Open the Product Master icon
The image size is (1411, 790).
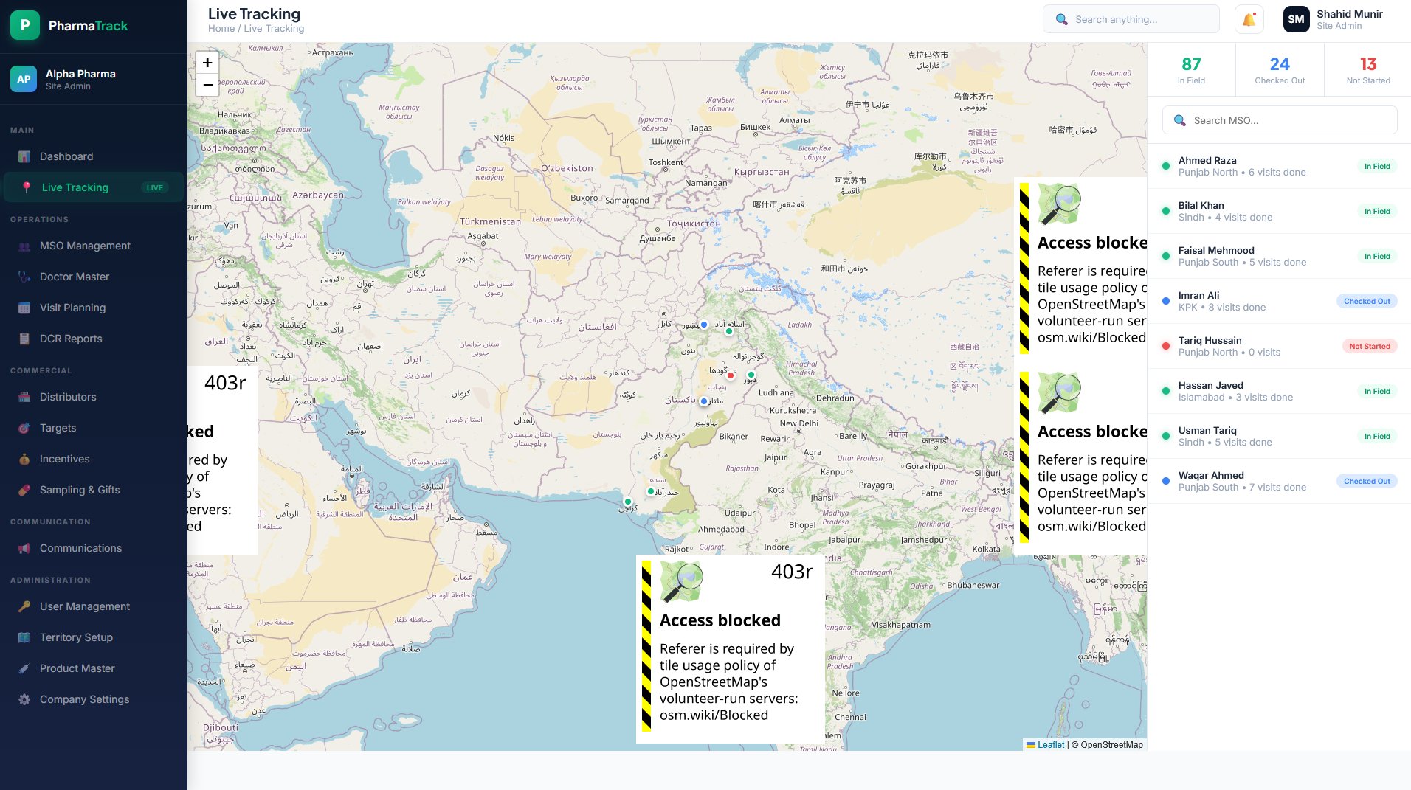click(24, 668)
